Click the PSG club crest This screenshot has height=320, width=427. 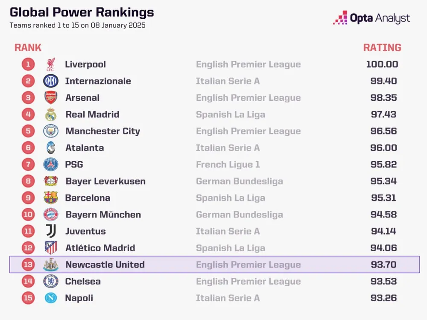click(x=51, y=164)
